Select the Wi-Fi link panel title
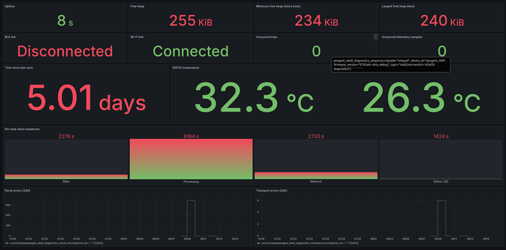Screen dimensions: 506x250 click(x=137, y=37)
